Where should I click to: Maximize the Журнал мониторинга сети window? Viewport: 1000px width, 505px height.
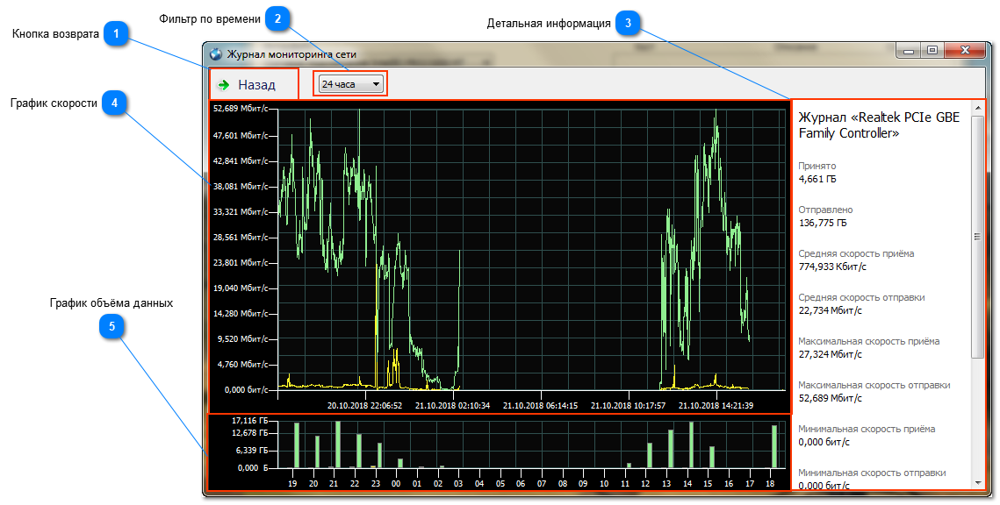click(x=932, y=51)
